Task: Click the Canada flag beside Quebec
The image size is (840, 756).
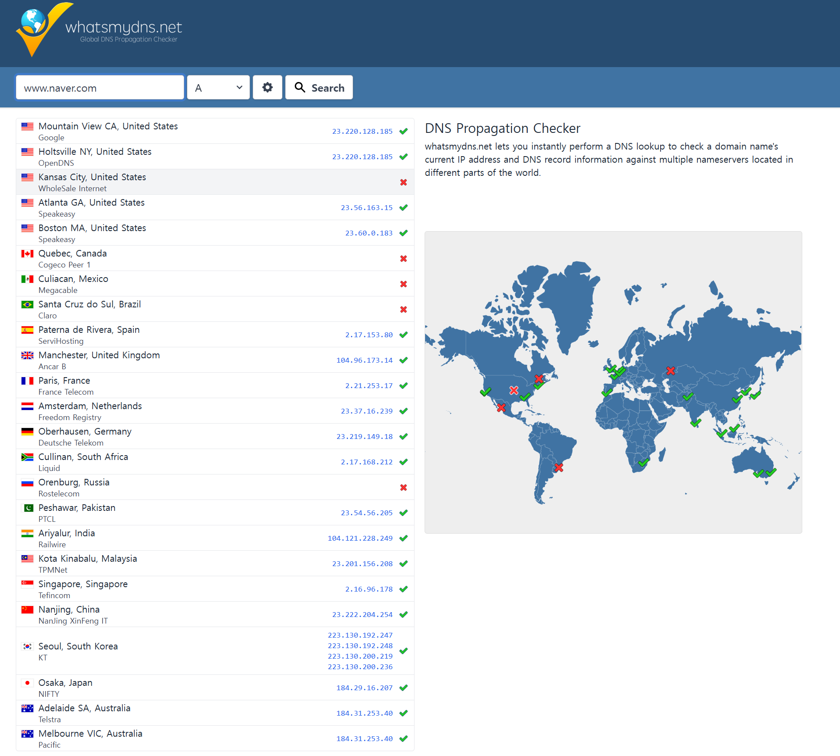Action: click(27, 253)
